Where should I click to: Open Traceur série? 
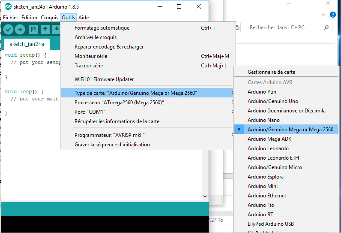pos(147,66)
